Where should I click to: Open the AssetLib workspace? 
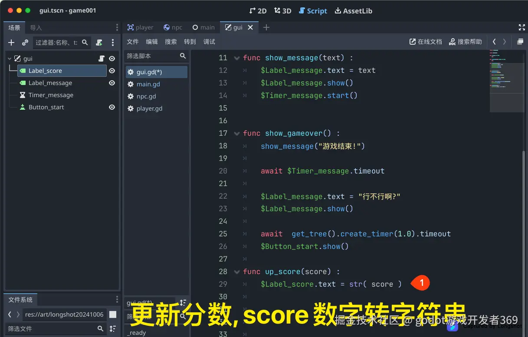click(x=353, y=11)
